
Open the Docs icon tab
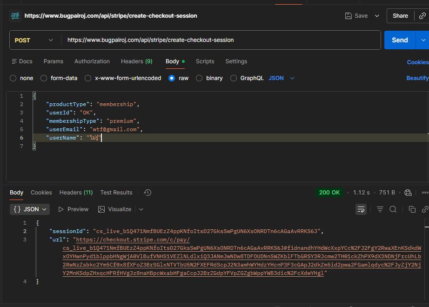[22, 61]
